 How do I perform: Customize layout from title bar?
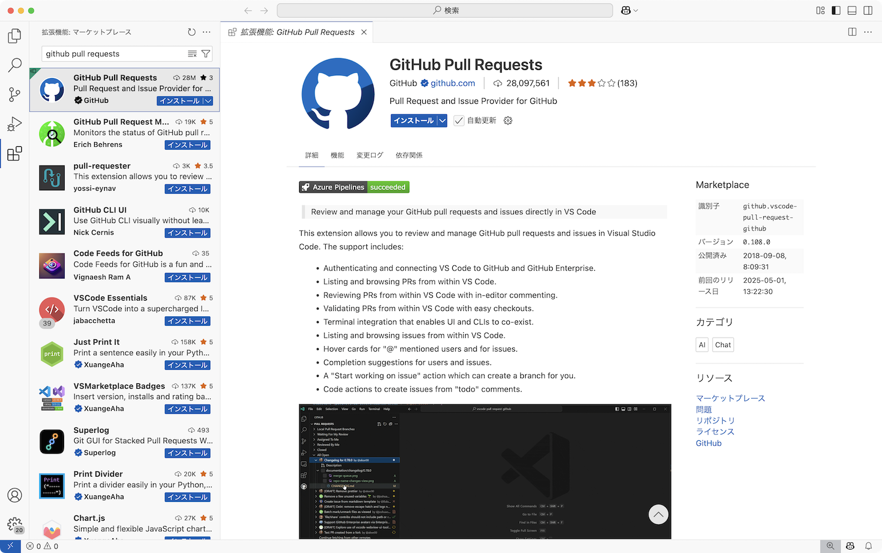tap(820, 11)
